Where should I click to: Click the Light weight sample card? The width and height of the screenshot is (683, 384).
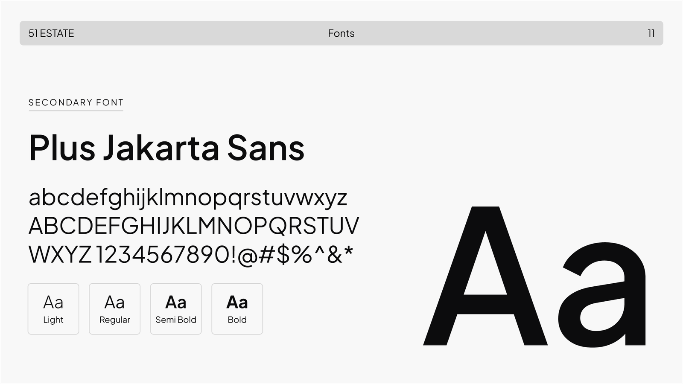click(x=53, y=309)
